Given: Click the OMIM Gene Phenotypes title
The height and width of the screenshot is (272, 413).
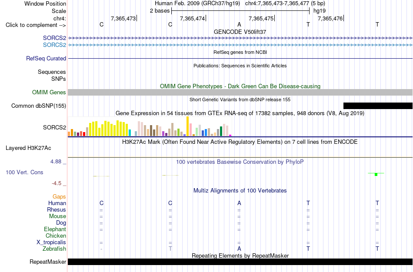Looking at the screenshot, I should [240, 86].
